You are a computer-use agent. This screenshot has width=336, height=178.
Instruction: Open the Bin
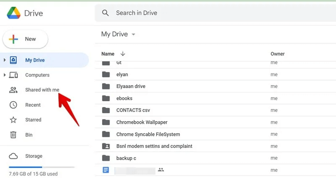[x=29, y=135]
